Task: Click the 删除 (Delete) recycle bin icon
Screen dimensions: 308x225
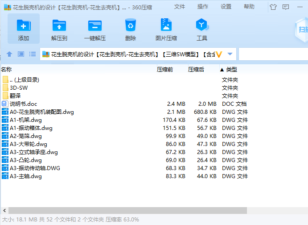Action: [131, 25]
